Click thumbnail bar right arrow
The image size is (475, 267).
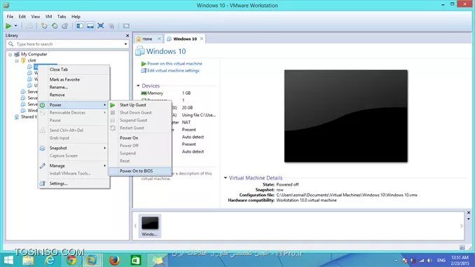462,226
